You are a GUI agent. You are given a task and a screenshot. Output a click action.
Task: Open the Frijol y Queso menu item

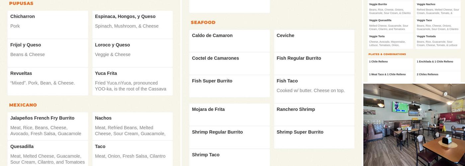(48, 53)
